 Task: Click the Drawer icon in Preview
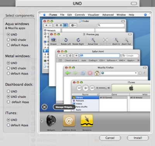click(x=53, y=41)
